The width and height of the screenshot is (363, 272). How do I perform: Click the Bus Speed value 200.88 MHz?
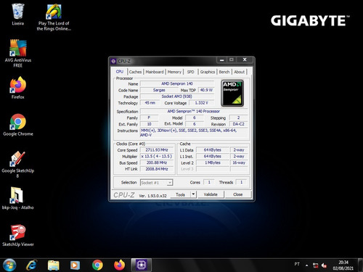click(x=157, y=162)
